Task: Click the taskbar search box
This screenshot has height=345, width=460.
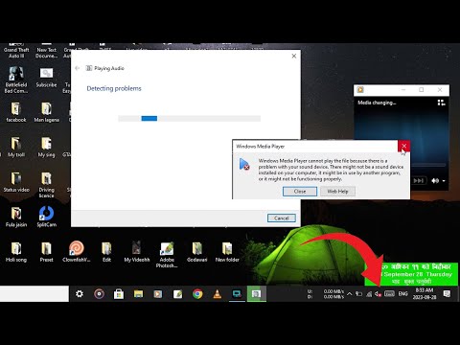Action: (x=34, y=294)
